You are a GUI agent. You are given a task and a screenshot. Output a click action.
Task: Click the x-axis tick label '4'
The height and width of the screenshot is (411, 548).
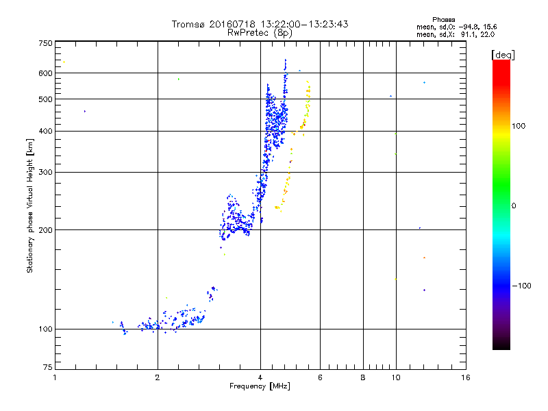click(260, 377)
